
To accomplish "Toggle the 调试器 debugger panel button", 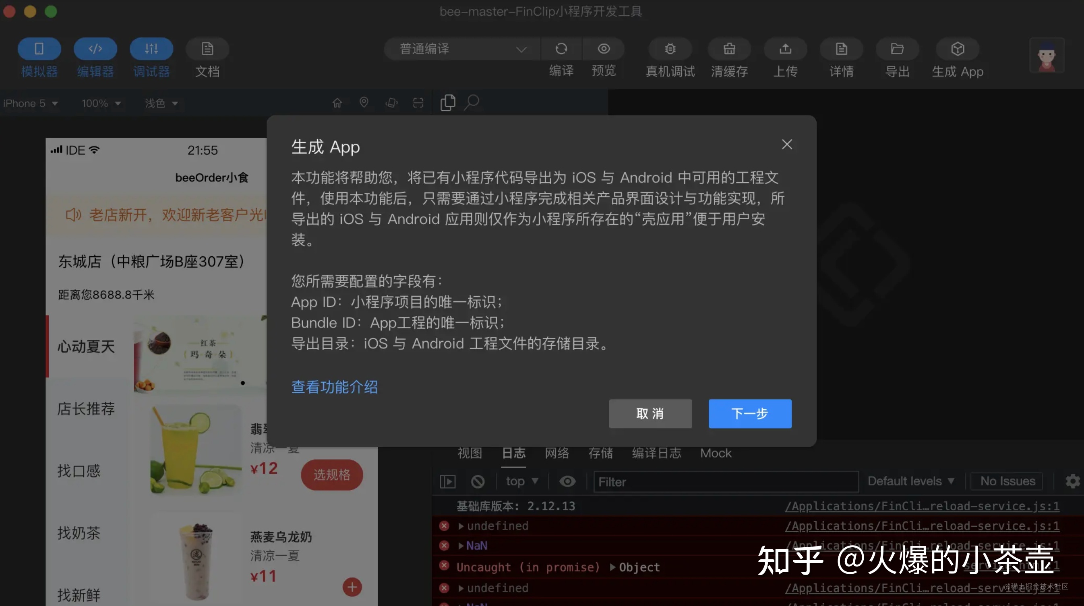I will [x=151, y=49].
